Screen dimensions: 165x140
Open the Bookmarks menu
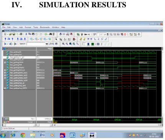click(45, 27)
